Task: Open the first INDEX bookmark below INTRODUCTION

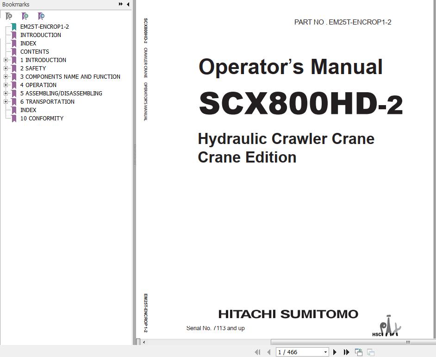Action: (28, 44)
